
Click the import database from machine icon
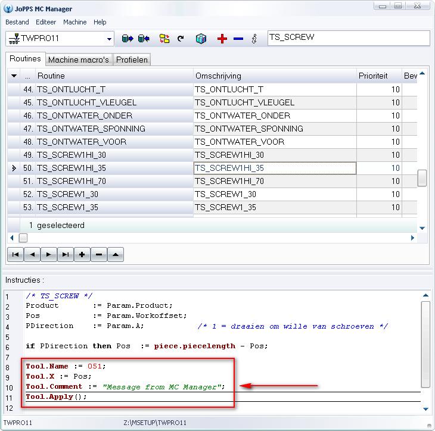pyautogui.click(x=144, y=39)
